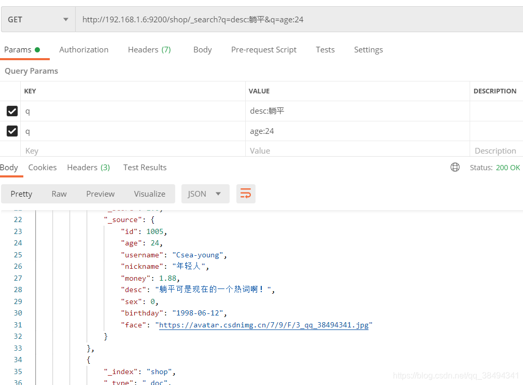Click the wrap lines icon

click(x=246, y=194)
